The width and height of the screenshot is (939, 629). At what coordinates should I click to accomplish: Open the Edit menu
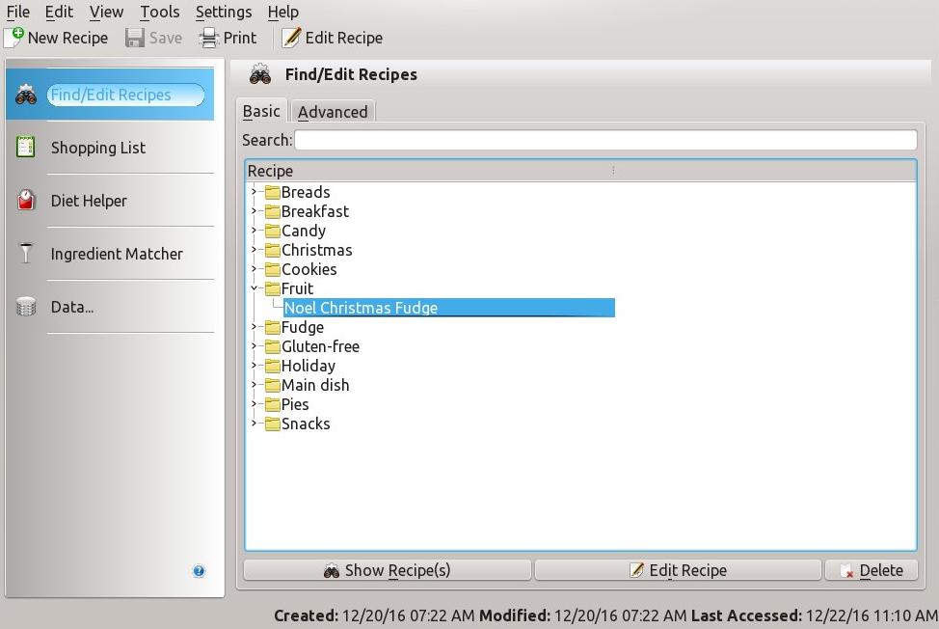click(x=59, y=12)
